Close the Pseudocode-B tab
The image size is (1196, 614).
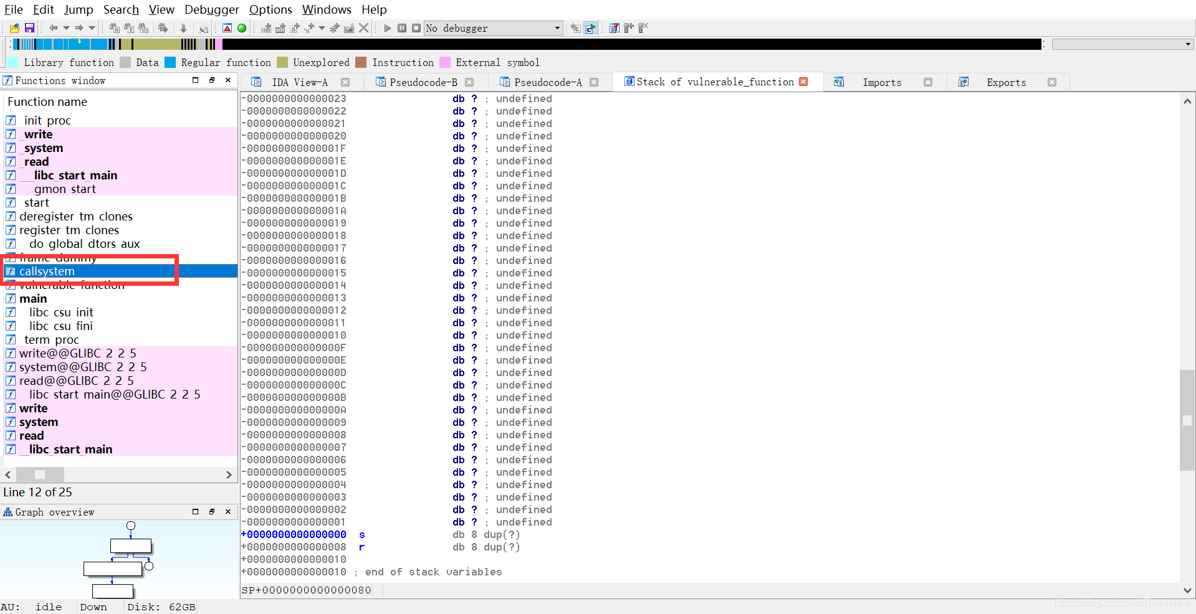pyautogui.click(x=469, y=82)
